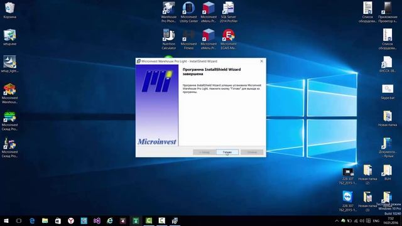
Task: Launch Microsoft Edge from the taskbar
Action: tap(32, 221)
